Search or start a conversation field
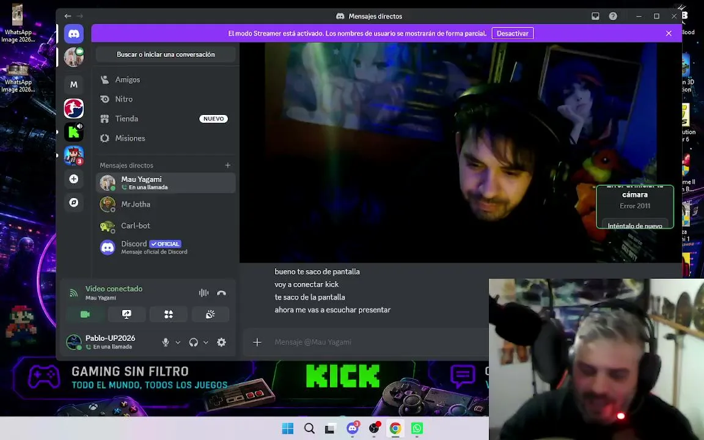 166,54
